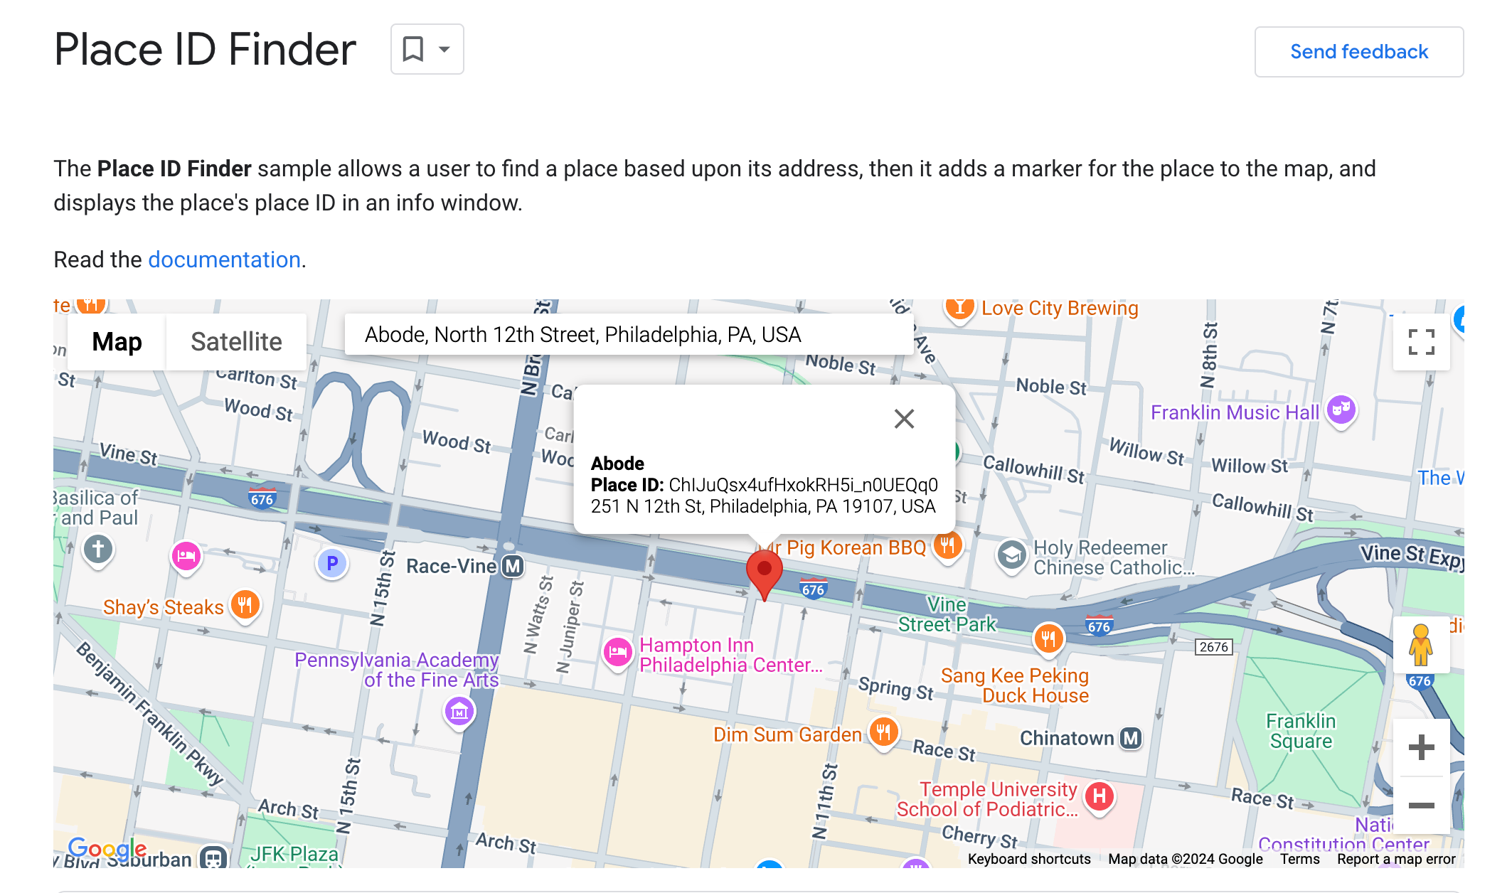The image size is (1512, 893).
Task: Click the Race-Vine station label
Action: (x=451, y=567)
